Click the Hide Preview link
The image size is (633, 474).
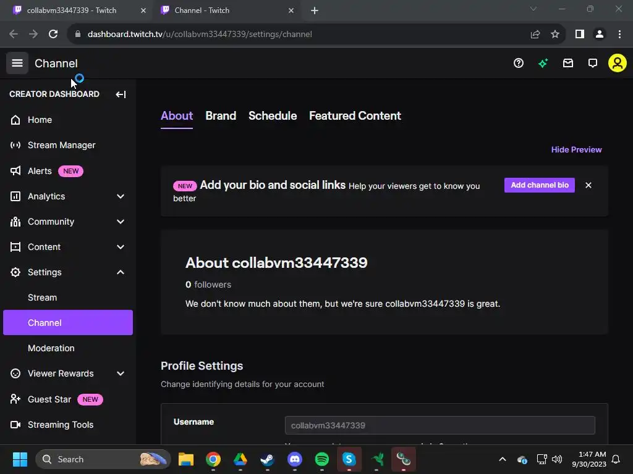click(x=576, y=149)
